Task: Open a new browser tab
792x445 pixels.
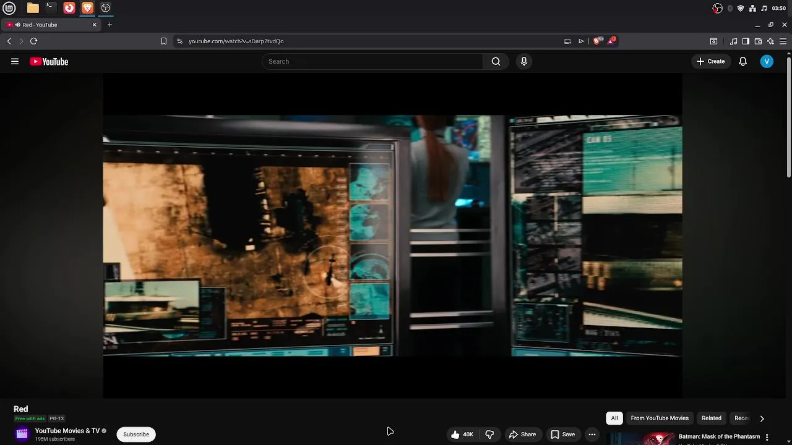Action: [x=110, y=25]
